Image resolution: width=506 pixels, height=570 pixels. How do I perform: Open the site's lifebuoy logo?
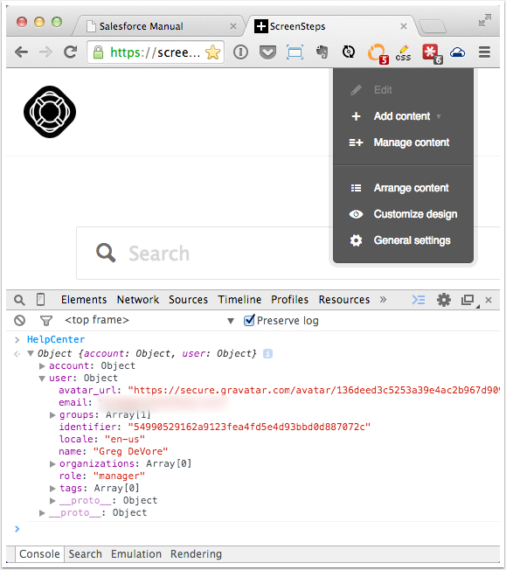[50, 112]
